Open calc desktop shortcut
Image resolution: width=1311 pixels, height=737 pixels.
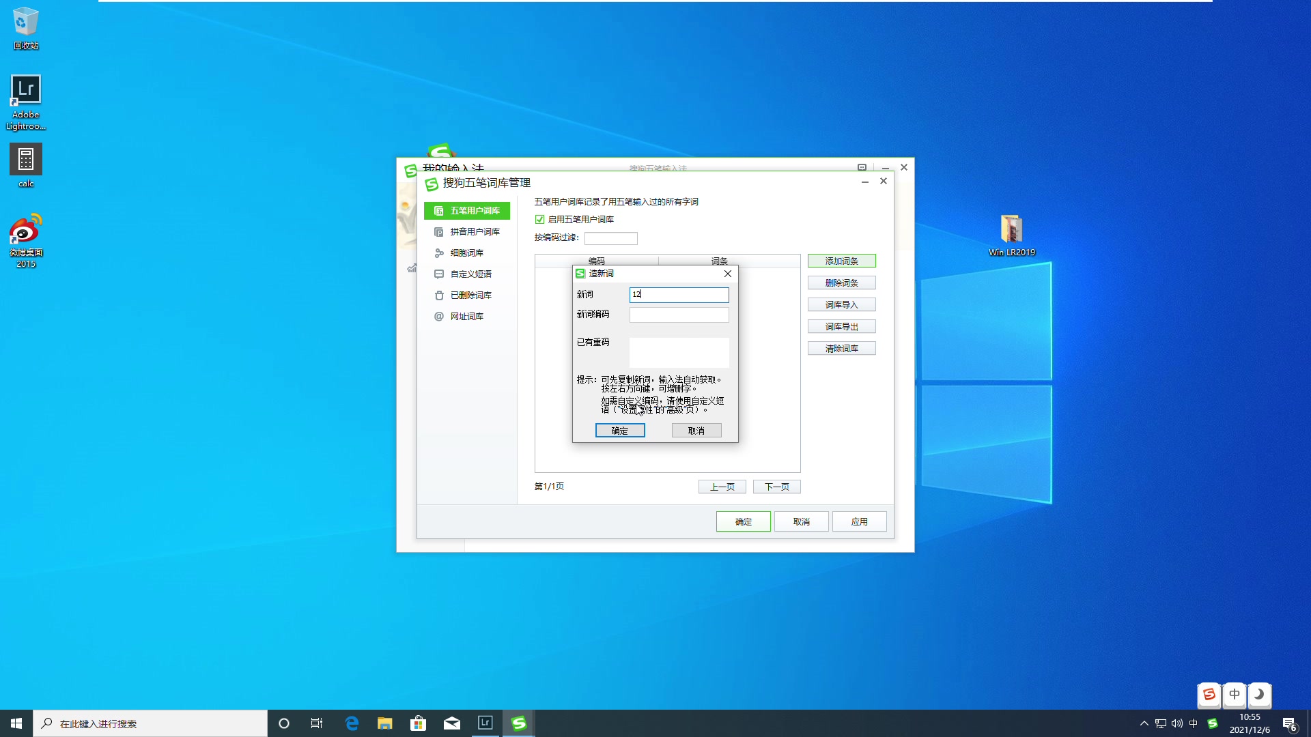[26, 165]
